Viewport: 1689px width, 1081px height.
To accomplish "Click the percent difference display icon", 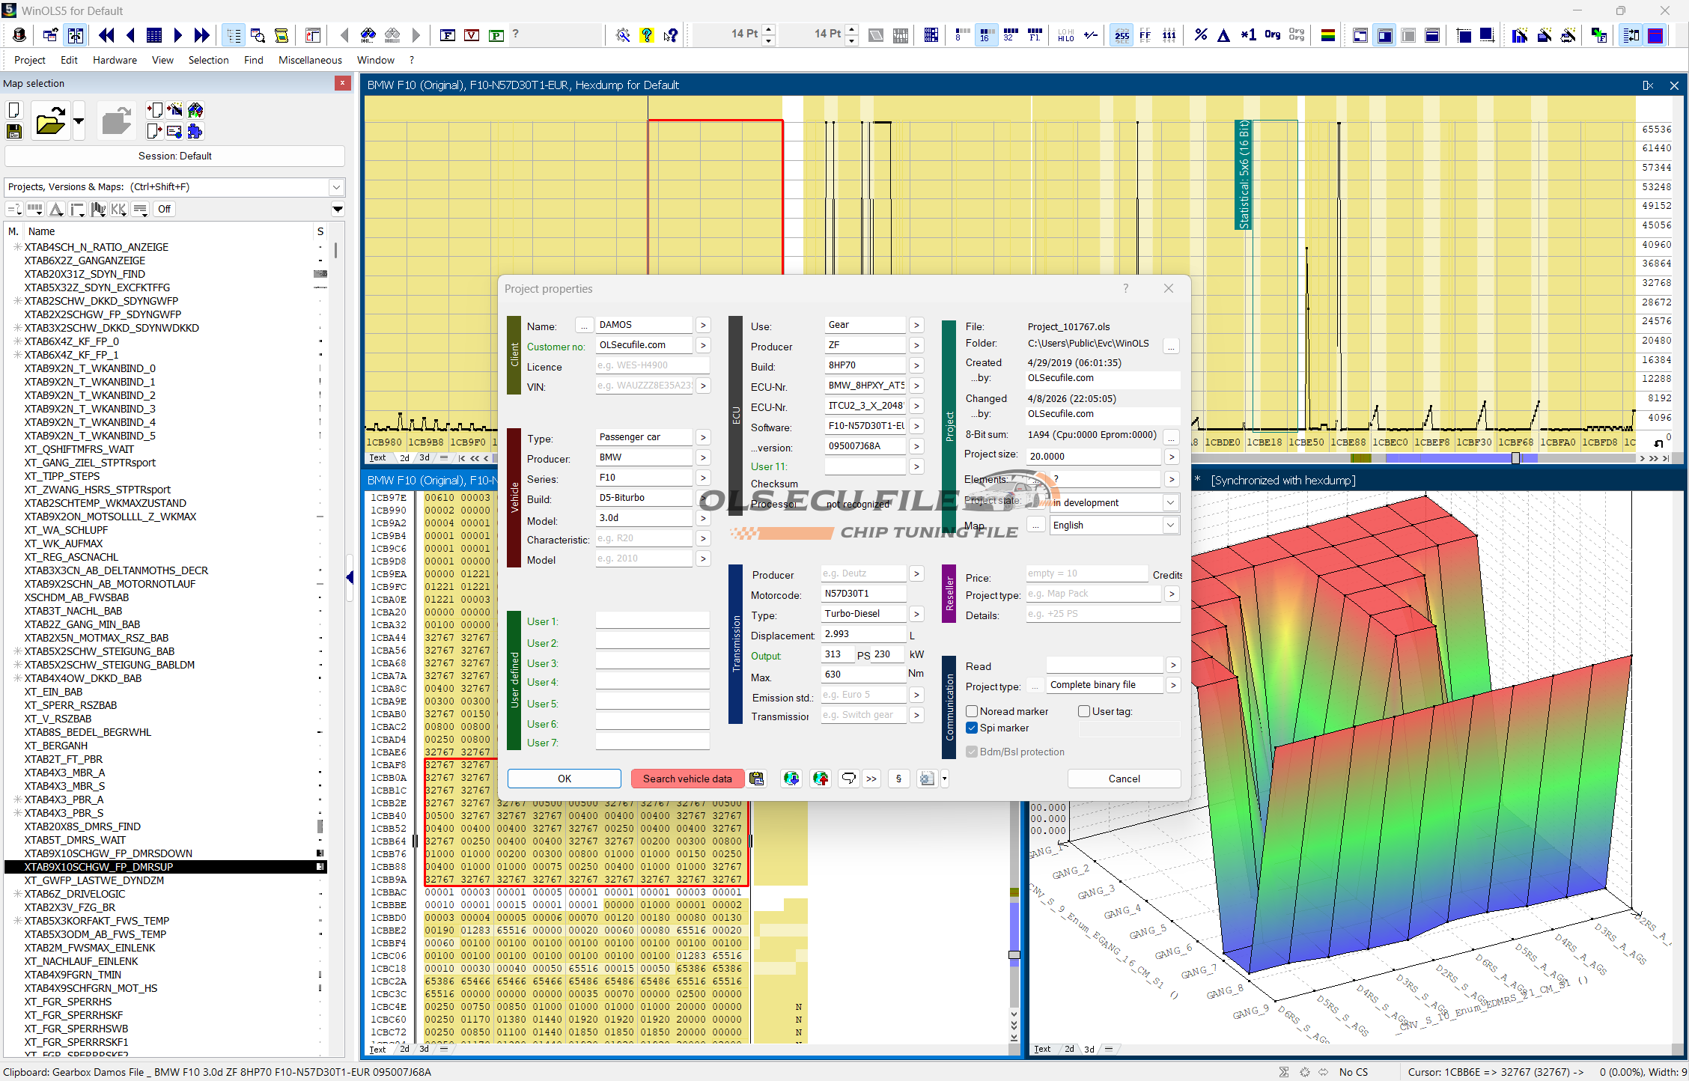I will (x=1200, y=35).
